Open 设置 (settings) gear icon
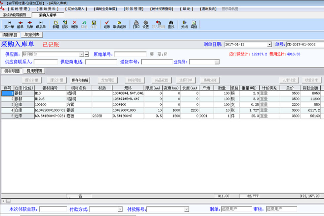324x216 pixels. point(146,24)
